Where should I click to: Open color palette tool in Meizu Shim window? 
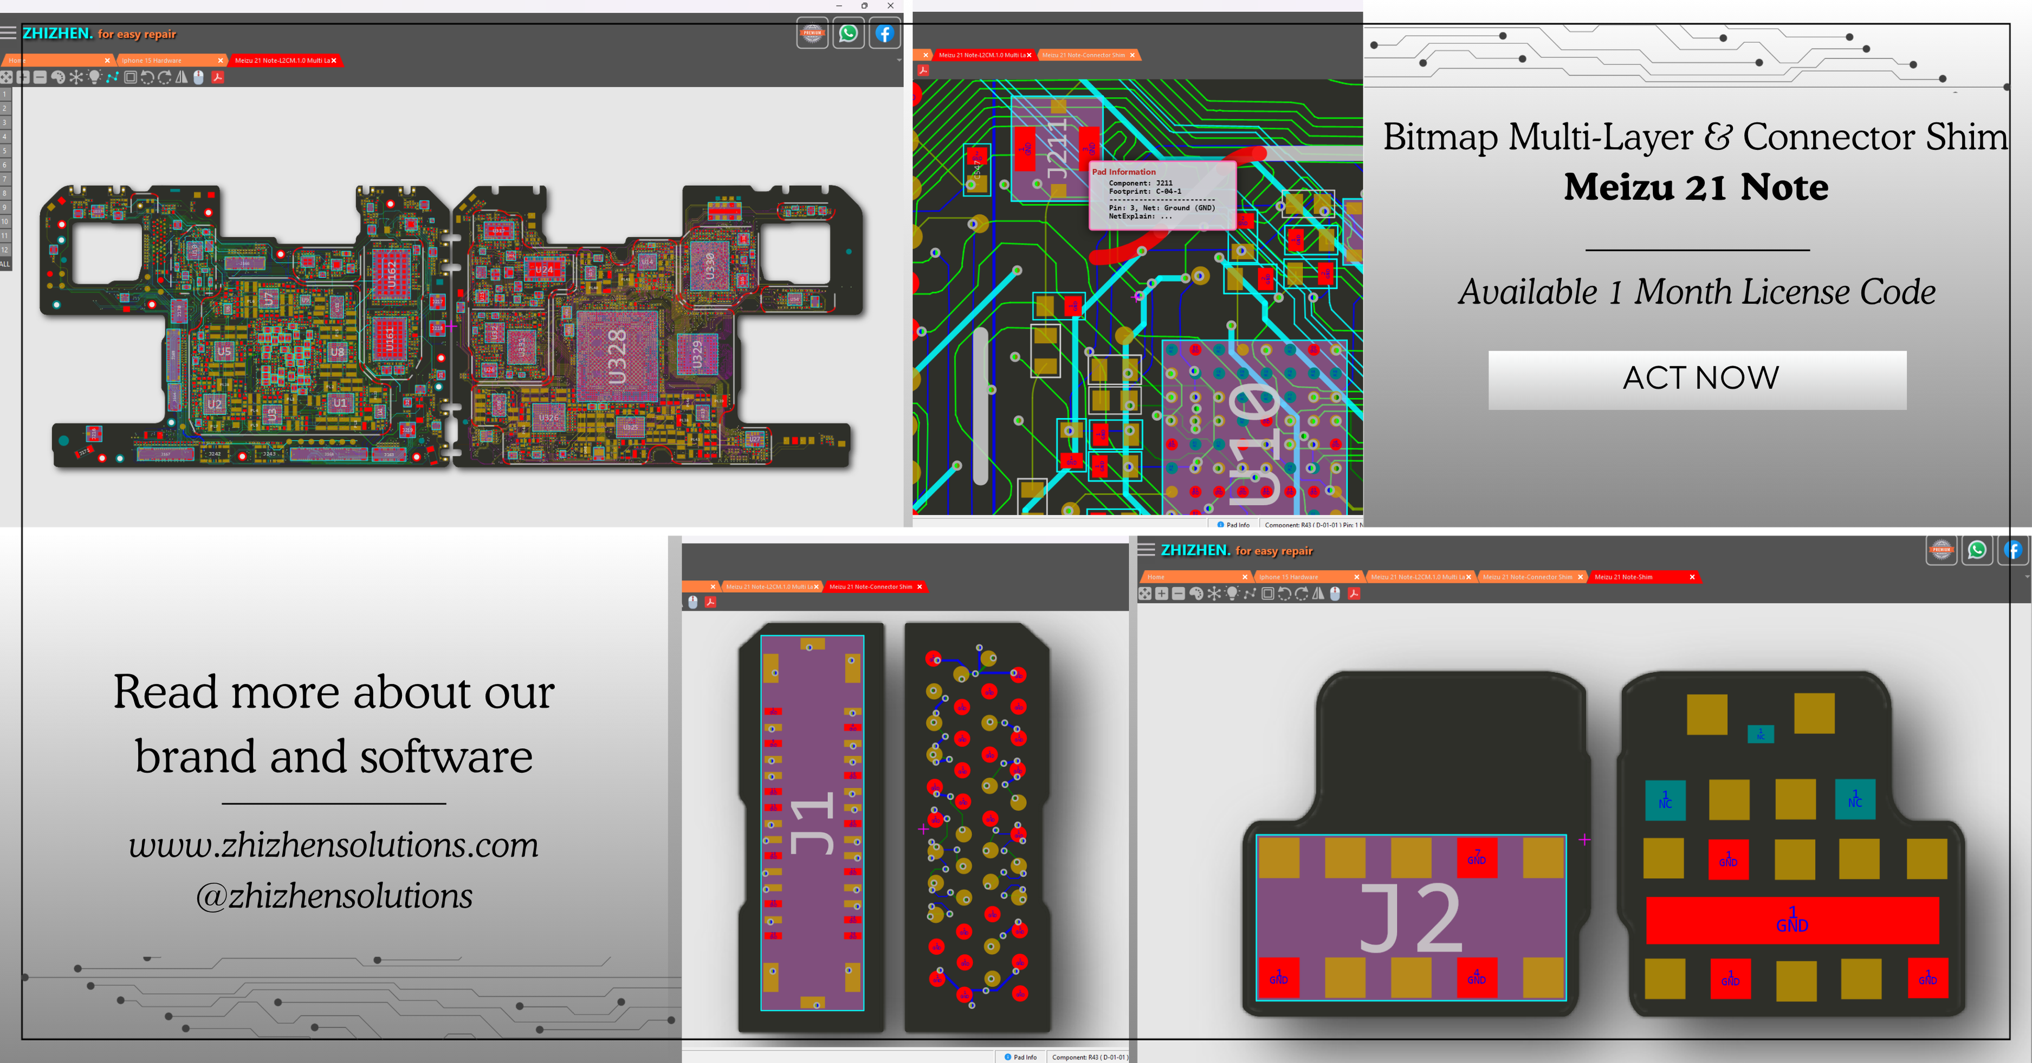[1196, 594]
